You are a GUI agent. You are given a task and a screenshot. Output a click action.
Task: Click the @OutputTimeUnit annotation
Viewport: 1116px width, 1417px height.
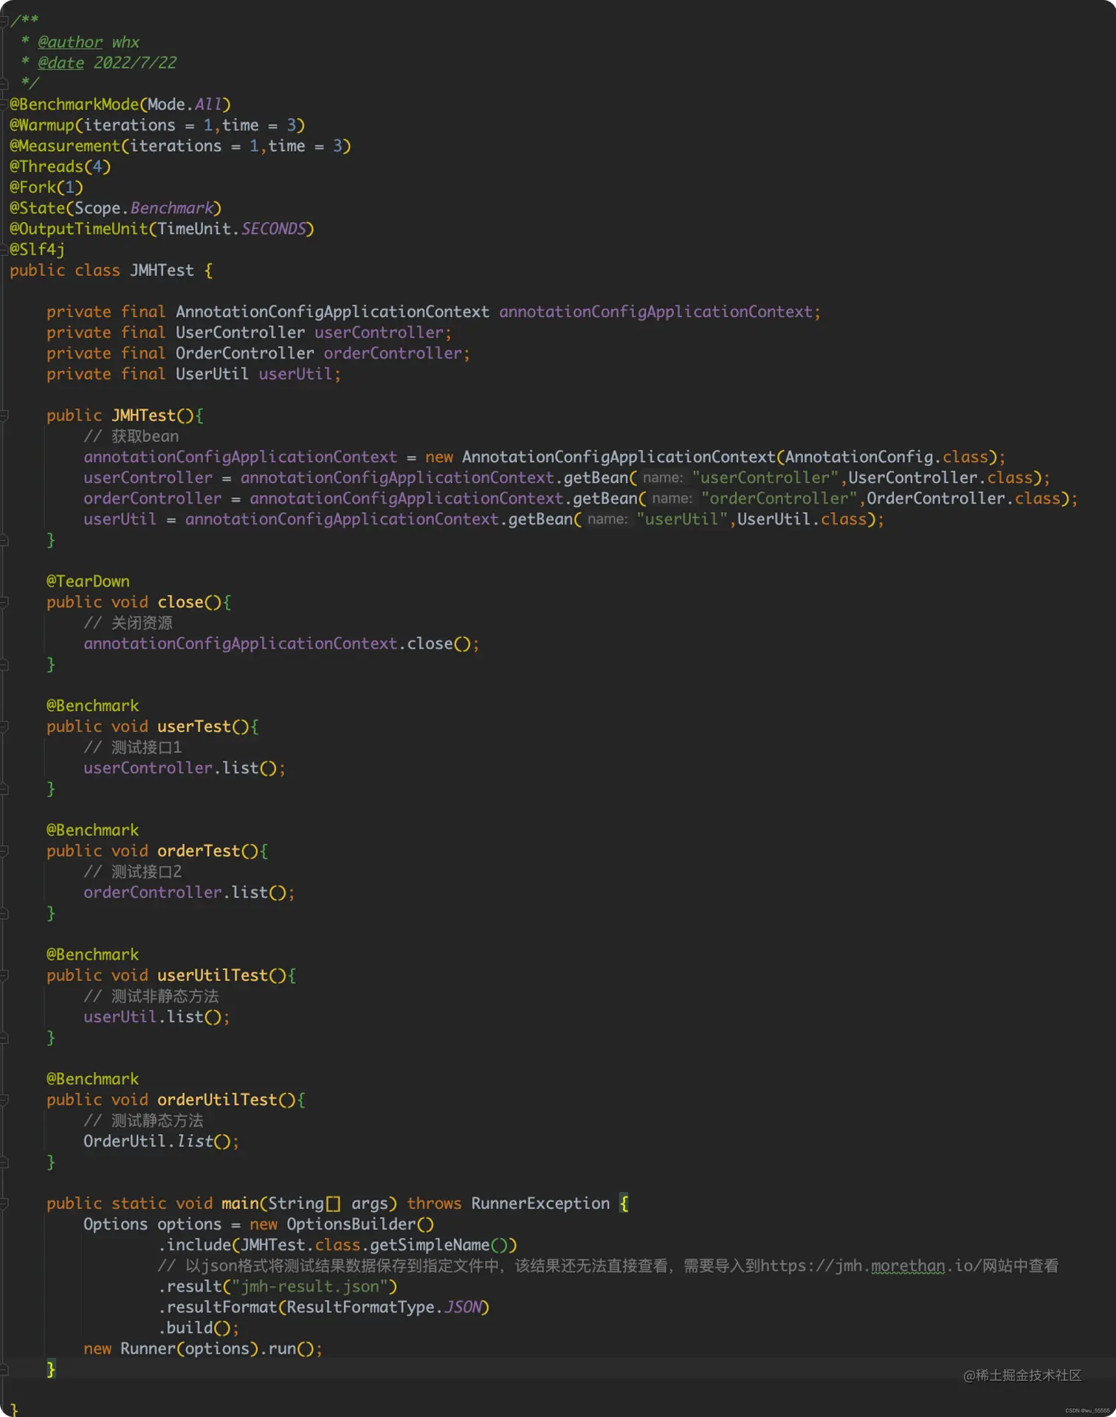78,229
